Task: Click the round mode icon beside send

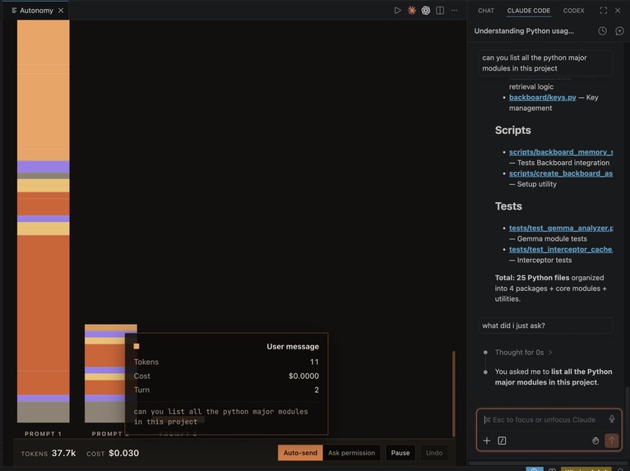Action: pos(595,441)
